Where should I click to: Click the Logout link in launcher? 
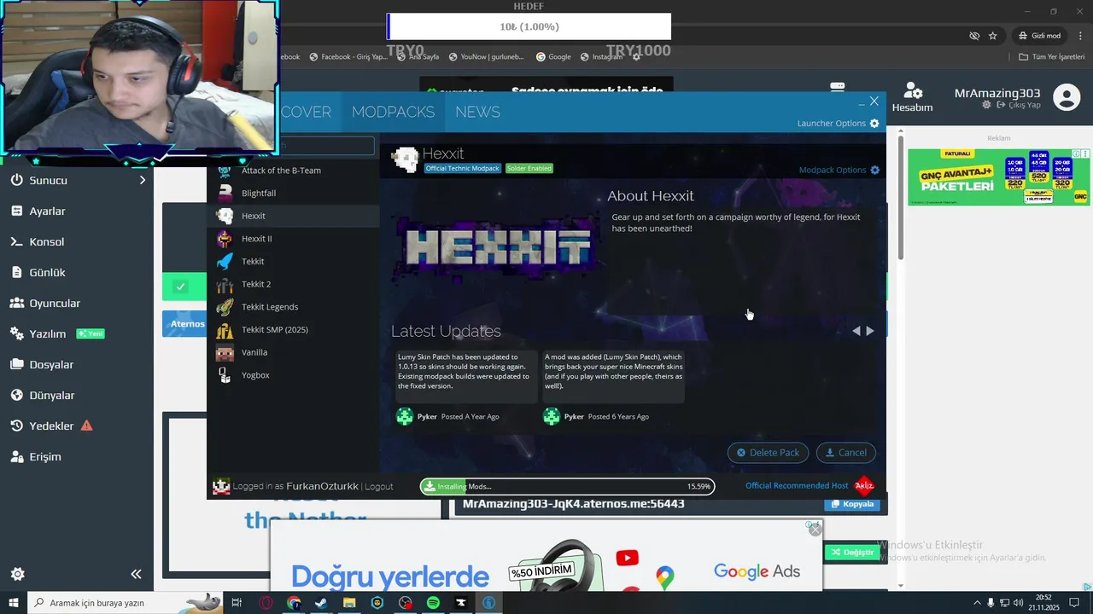tap(379, 486)
